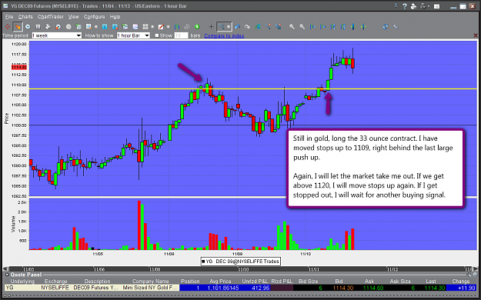
Task: Click the Last column header
Action: (x=431, y=282)
